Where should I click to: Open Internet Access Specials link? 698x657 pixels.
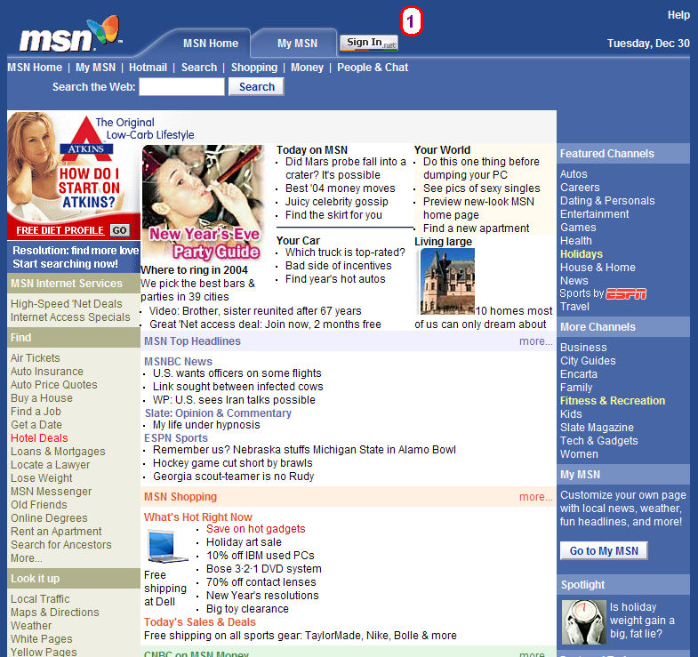70,316
